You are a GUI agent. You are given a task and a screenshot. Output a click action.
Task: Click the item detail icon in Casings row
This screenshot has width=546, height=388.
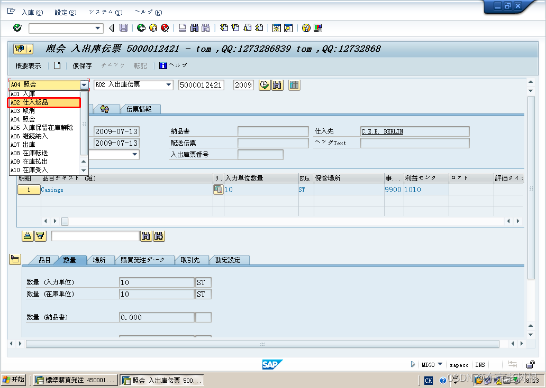click(219, 190)
